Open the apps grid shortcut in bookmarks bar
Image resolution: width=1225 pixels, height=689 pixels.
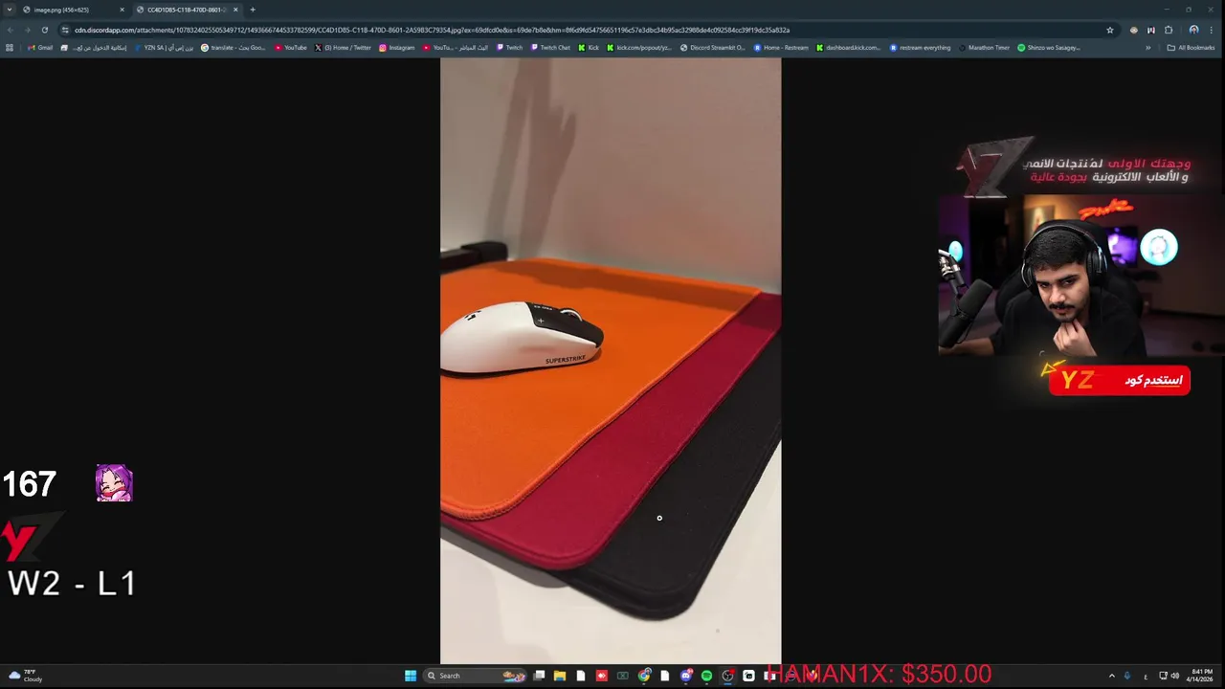(10, 47)
